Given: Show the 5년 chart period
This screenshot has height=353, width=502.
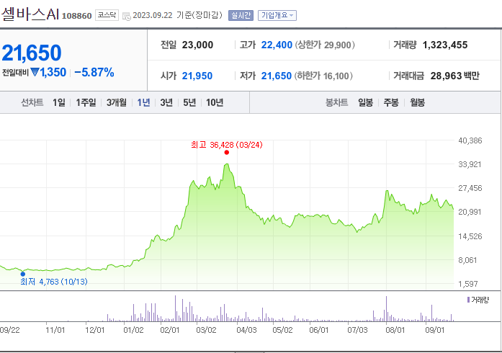Looking at the screenshot, I should 189,102.
